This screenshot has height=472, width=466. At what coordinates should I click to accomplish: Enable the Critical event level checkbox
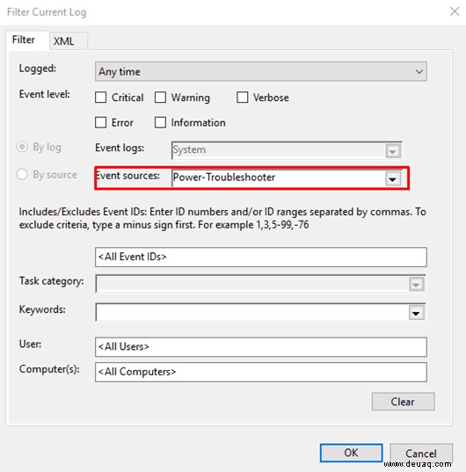click(x=100, y=98)
